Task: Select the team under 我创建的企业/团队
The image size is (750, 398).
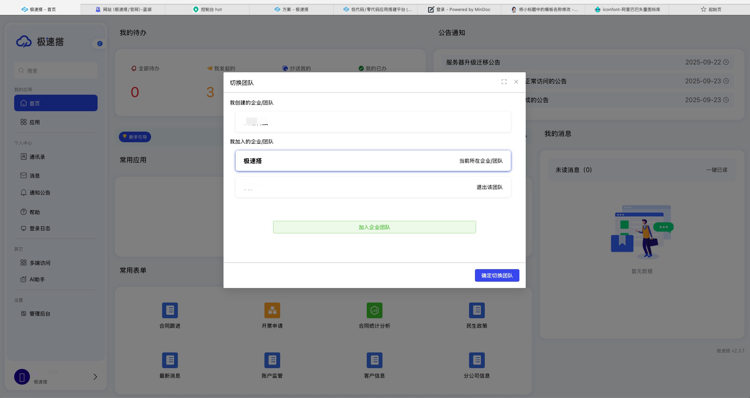Action: click(373, 122)
